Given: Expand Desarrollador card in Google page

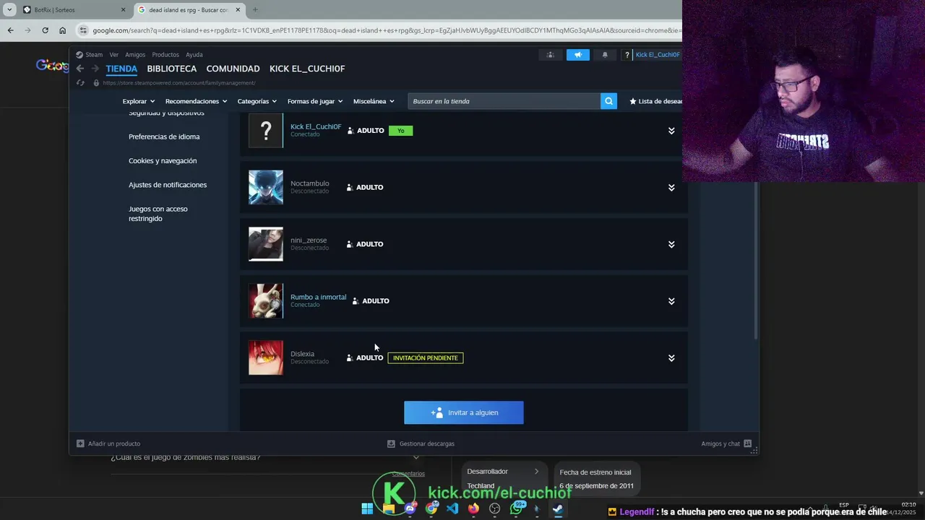Looking at the screenshot, I should point(536,472).
